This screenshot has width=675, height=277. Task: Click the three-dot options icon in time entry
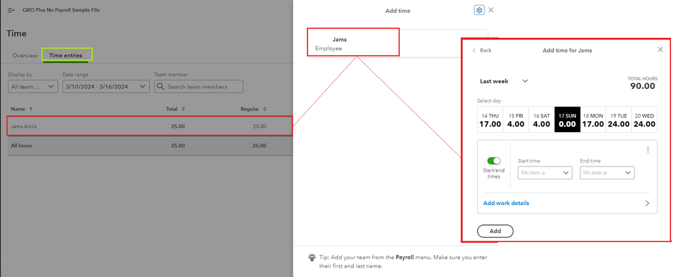[648, 150]
